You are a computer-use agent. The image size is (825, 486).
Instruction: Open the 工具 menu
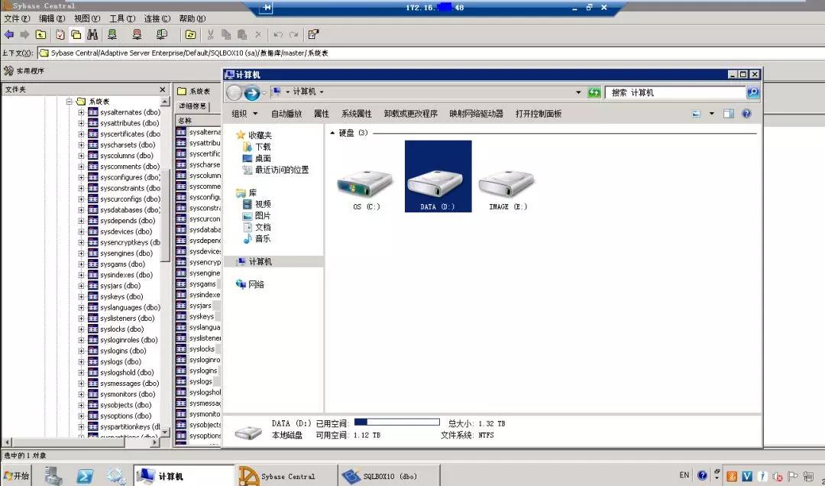tap(122, 18)
